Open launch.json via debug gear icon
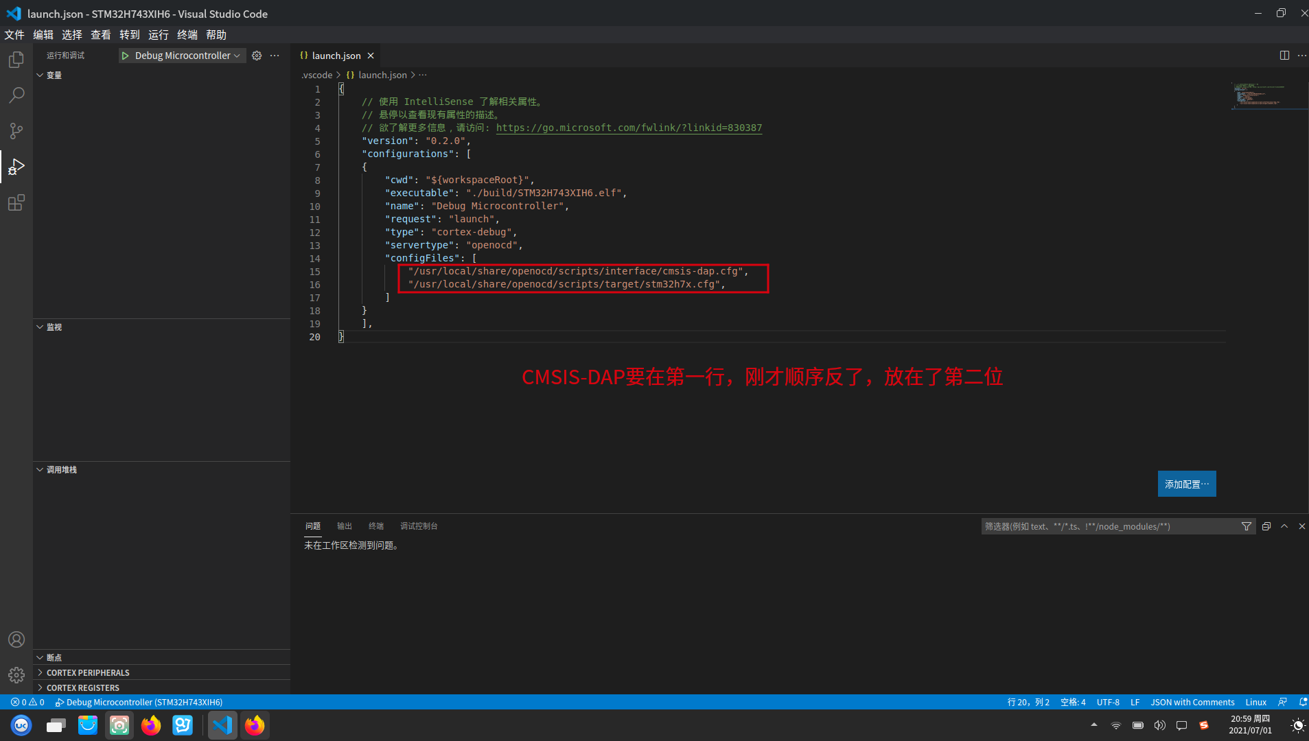Screen dimensions: 1309x741 click(257, 56)
